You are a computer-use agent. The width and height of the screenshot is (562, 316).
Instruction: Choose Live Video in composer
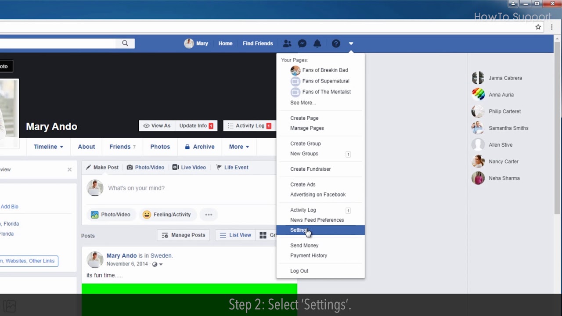tap(189, 167)
